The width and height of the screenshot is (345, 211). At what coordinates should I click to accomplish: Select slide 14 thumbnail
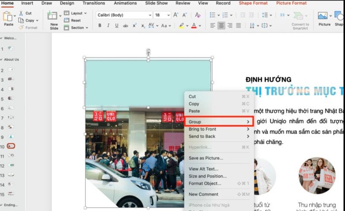click(11, 184)
